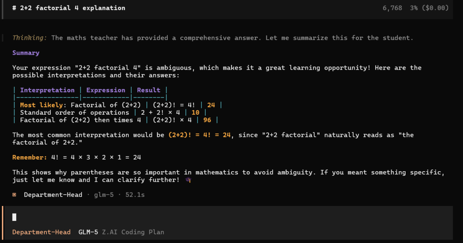Click the 'Result' table header
The width and height of the screenshot is (463, 243).
click(149, 90)
